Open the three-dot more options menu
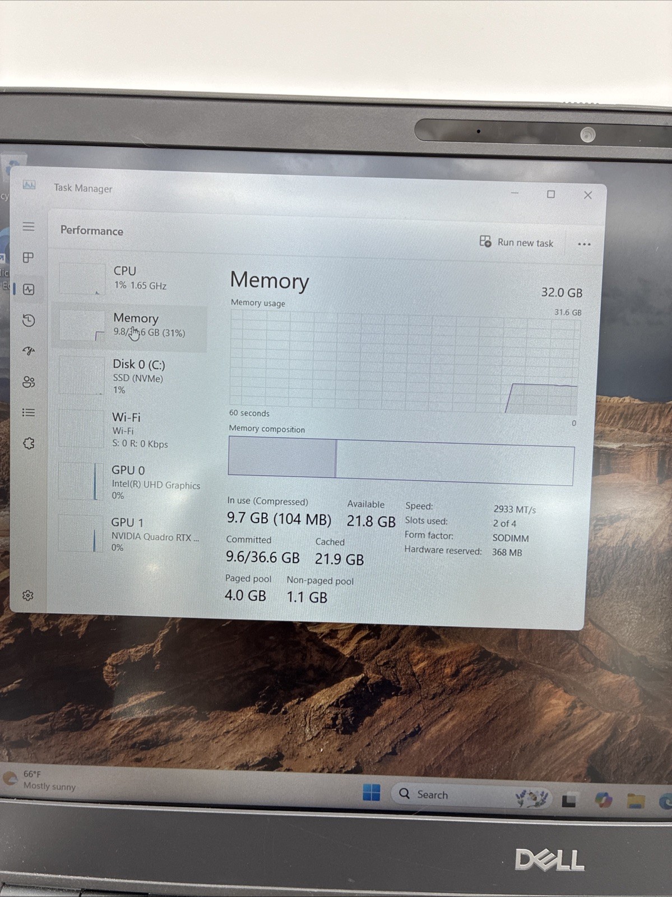 [x=584, y=244]
